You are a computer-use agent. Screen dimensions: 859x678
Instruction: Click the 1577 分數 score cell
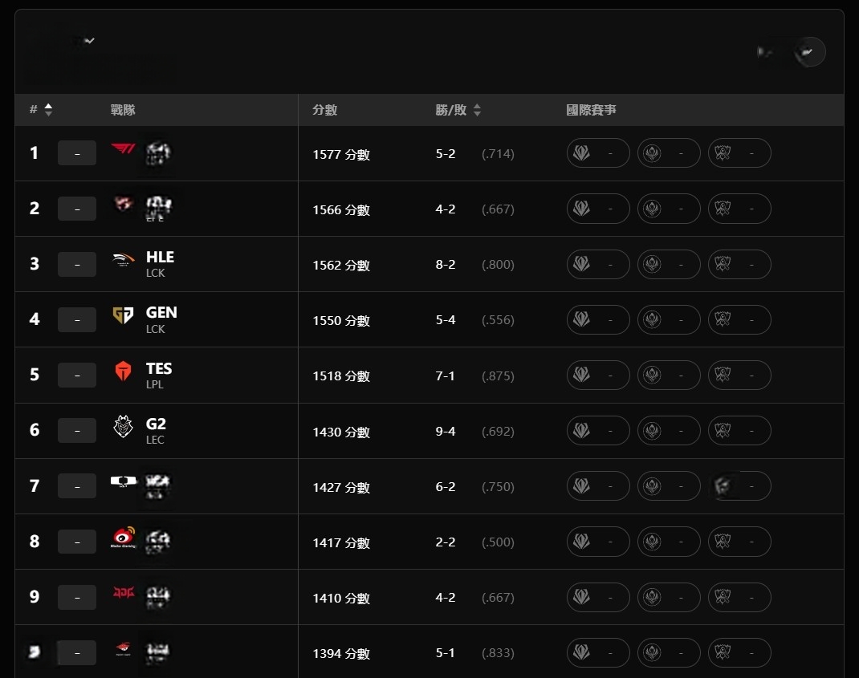coord(341,154)
